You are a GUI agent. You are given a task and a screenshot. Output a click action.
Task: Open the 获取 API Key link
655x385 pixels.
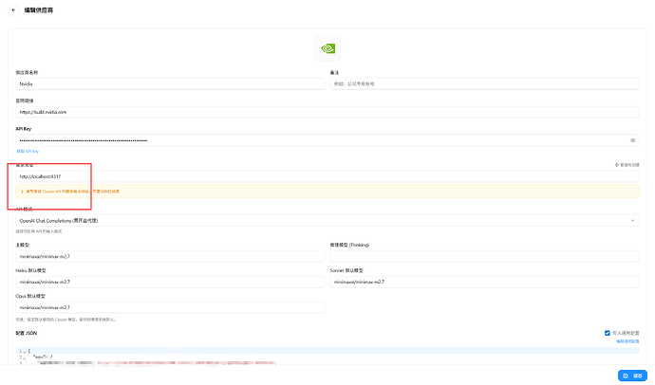[28, 151]
